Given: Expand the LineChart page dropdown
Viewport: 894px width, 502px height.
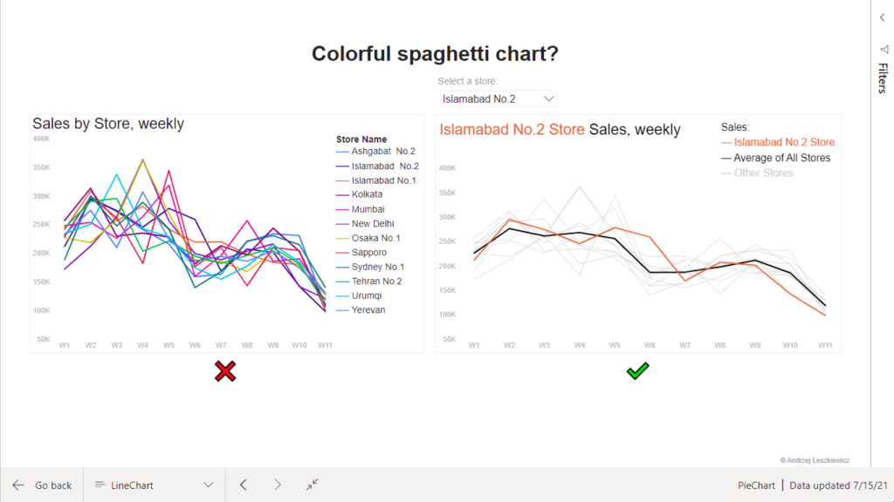Looking at the screenshot, I should (207, 485).
